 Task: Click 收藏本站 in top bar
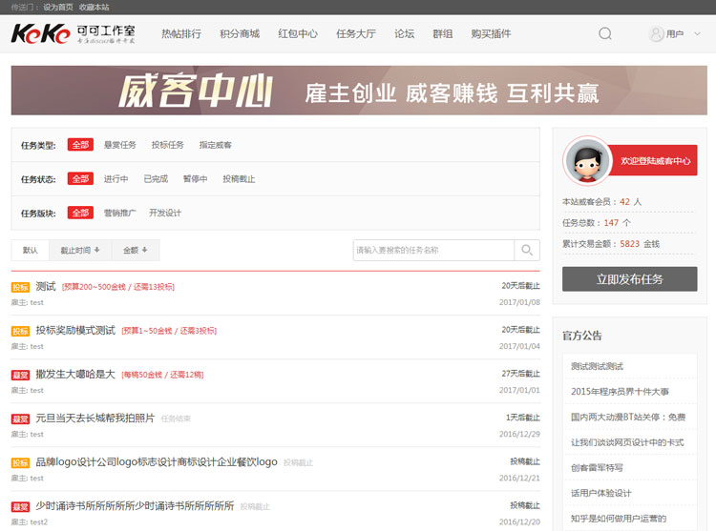[x=95, y=7]
